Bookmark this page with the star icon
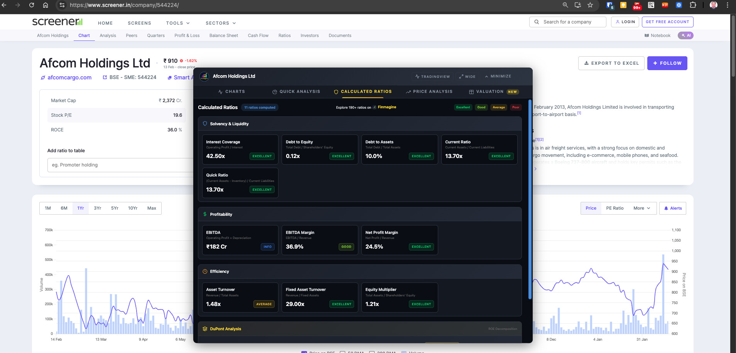The height and width of the screenshot is (353, 736). (590, 5)
